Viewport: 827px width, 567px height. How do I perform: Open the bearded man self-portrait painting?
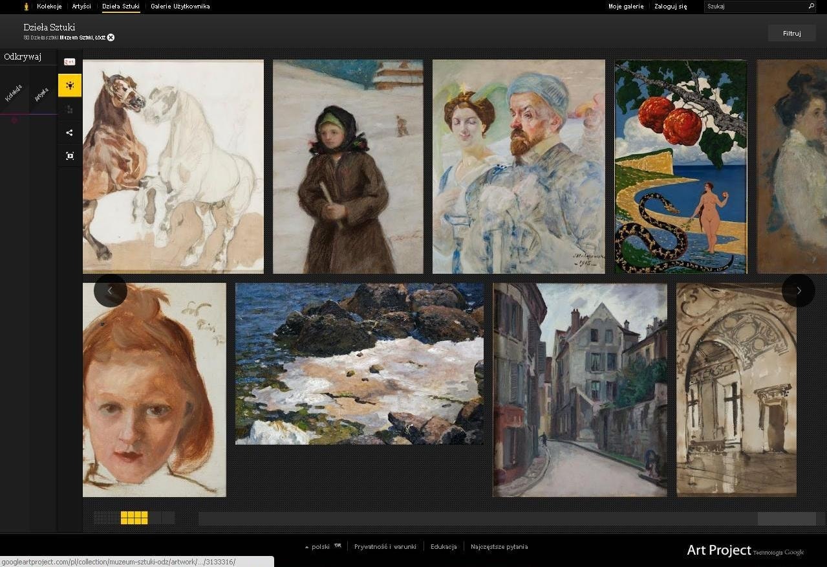519,166
